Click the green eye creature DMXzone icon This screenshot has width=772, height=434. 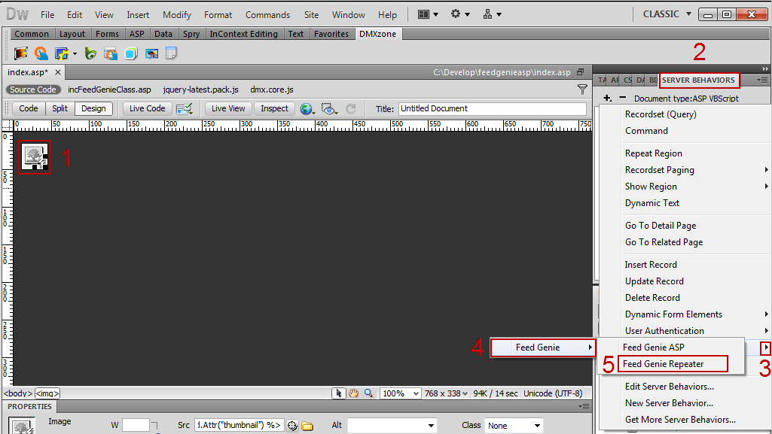tap(90, 53)
